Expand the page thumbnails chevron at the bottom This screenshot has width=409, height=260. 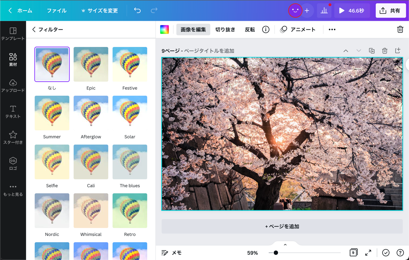tap(285, 244)
